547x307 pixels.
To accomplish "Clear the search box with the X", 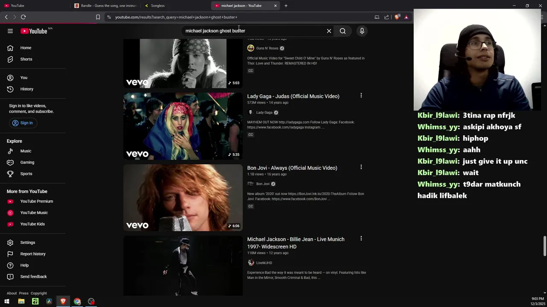I will coord(329,31).
